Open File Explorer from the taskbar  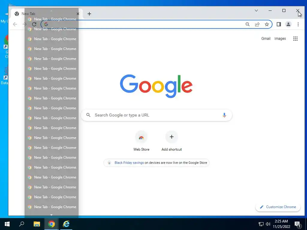point(37,224)
